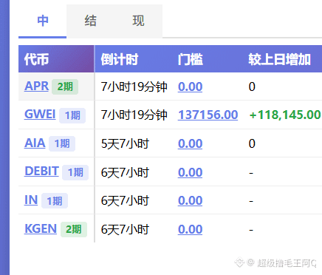Screen dimensions: 322x275
Task: Click the 6天7小时 countdown in DEBIT row
Action: 125,172
